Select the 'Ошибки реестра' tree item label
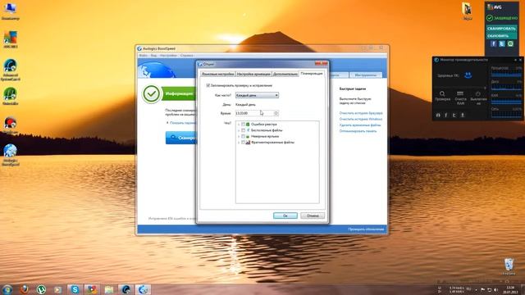525x295 pixels. (264, 125)
